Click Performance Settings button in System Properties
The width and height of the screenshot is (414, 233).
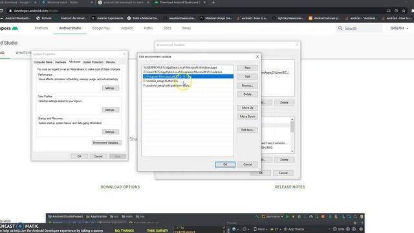click(x=111, y=88)
